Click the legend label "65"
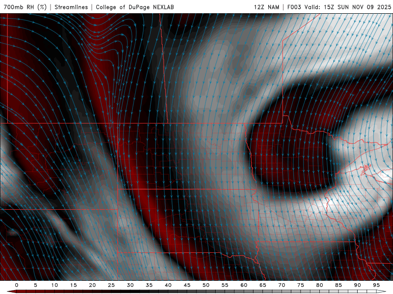The height and width of the screenshot is (294, 393). click(x=262, y=285)
